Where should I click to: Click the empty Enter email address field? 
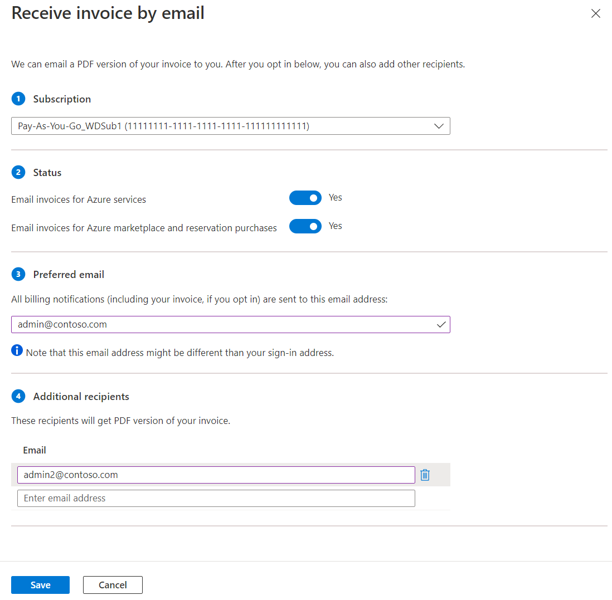(x=216, y=498)
